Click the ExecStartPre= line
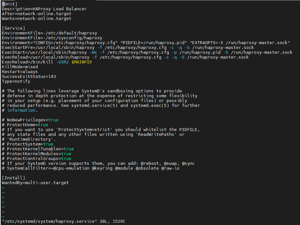This screenshot has height=225, width=300. (x=128, y=48)
